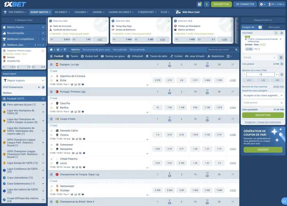The width and height of the screenshot is (287, 206).
Task: Open Accepter si les cotes augmentent dropdown
Action: (x=263, y=95)
